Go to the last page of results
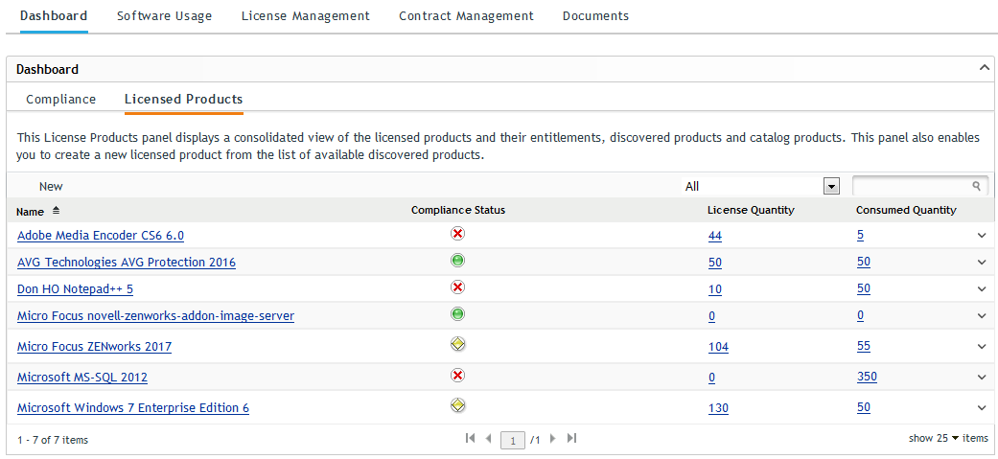 (572, 438)
